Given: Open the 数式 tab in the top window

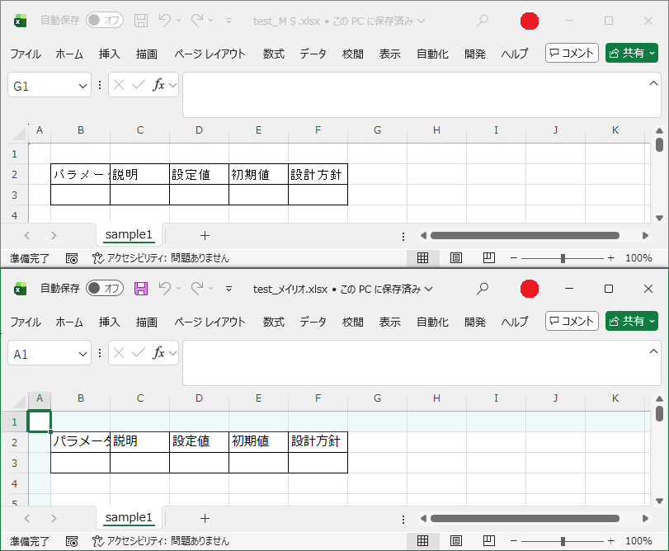Looking at the screenshot, I should pos(274,54).
